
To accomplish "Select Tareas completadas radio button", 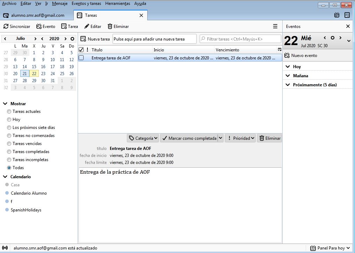I will pyautogui.click(x=9, y=152).
